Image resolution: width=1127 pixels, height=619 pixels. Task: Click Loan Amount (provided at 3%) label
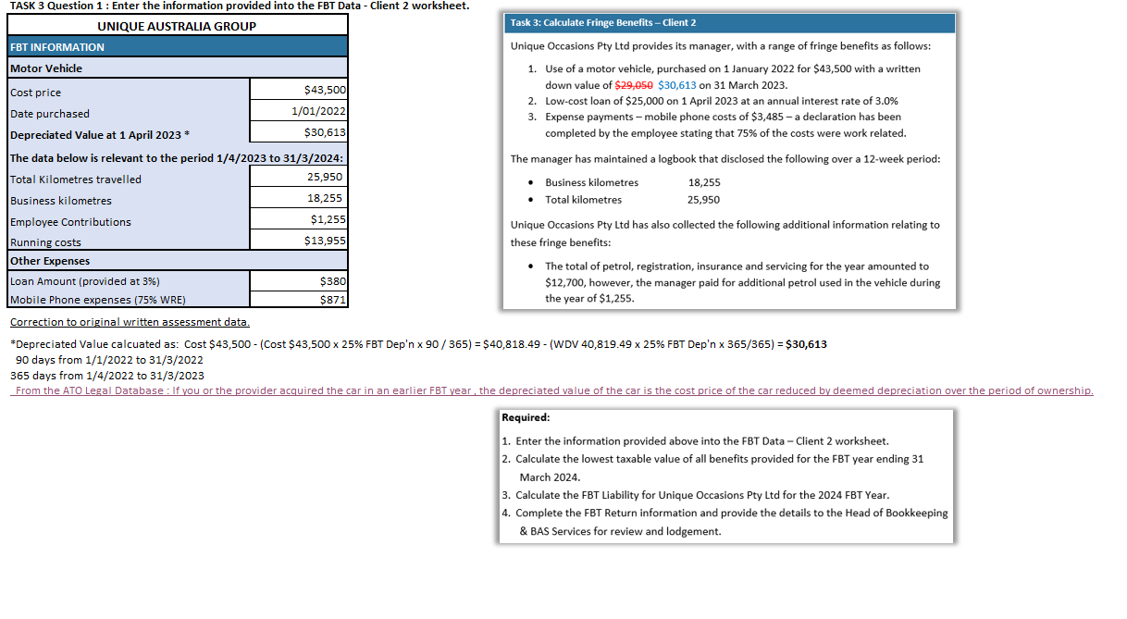(x=129, y=280)
